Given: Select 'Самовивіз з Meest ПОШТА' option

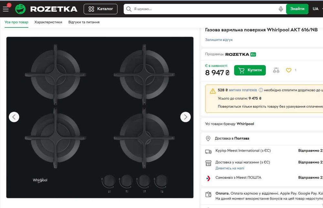Looking at the screenshot, I should tap(238, 178).
